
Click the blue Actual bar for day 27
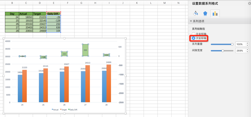click(83, 87)
